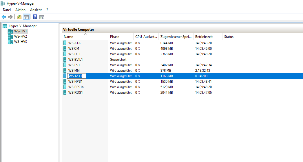The image size is (303, 162).
Task: Click the VM icon beside WS-PFS1a
Action: 65,87
